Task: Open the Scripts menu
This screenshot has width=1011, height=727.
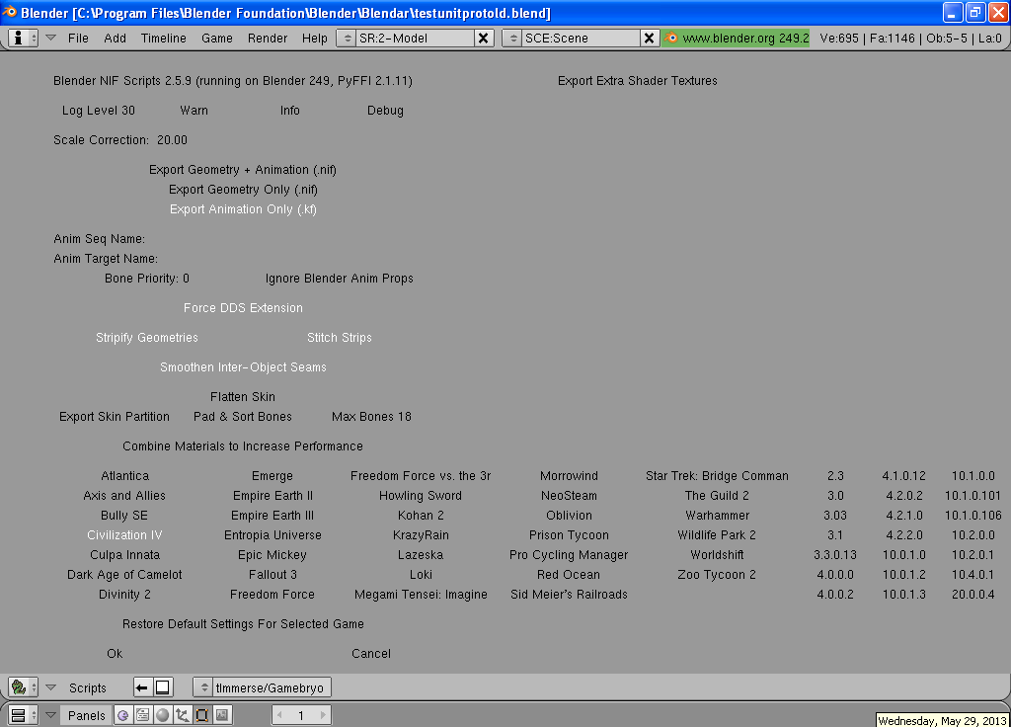Action: click(88, 687)
